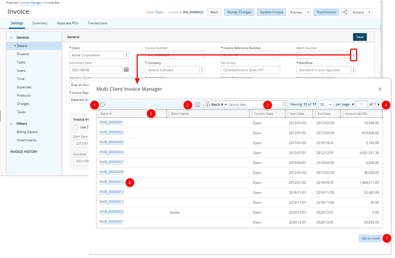Click the Document Date field 2021/08/30
395x258 pixels.
pyautogui.click(x=96, y=70)
